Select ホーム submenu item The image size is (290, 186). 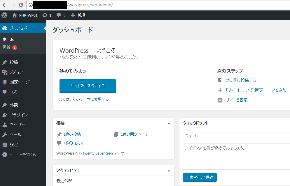point(8,39)
